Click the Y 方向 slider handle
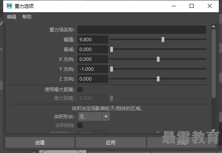Screen dimensions: 222x153 pyautogui.click(x=111, y=69)
